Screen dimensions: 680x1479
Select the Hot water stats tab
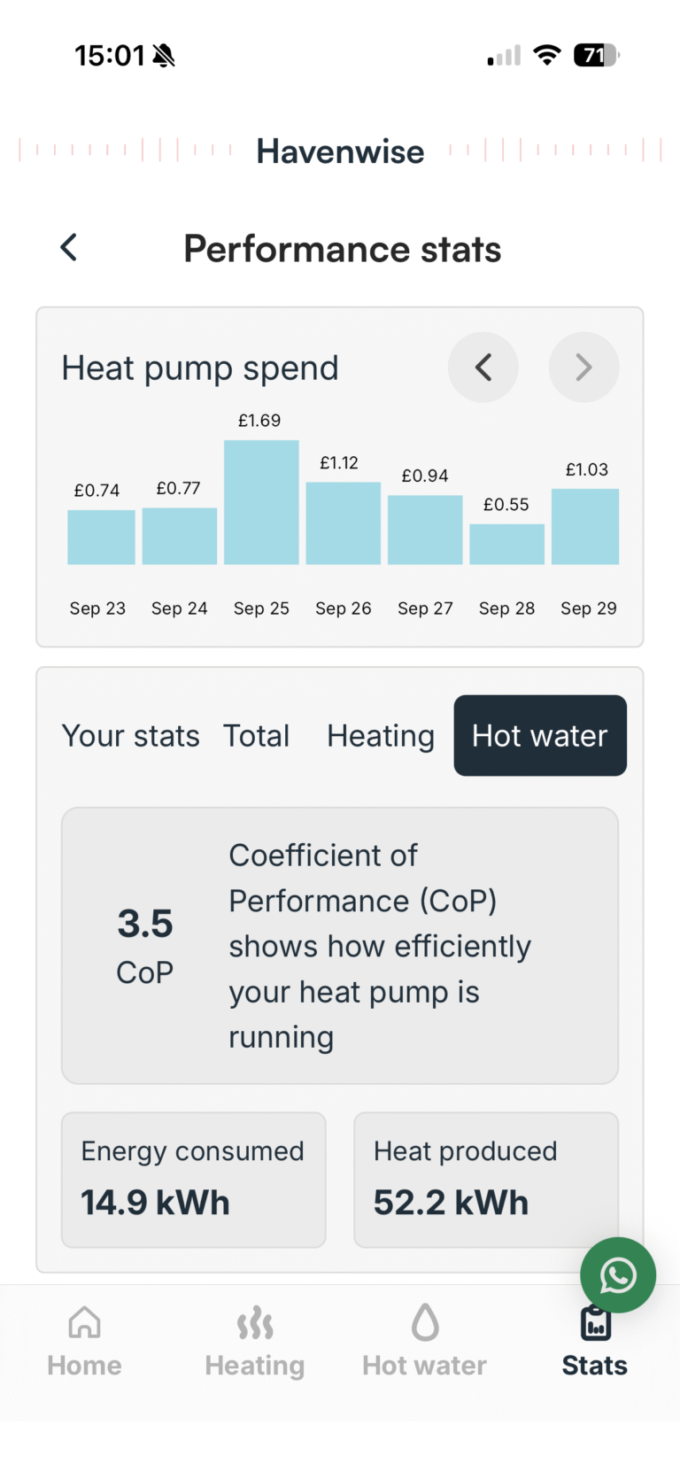click(x=540, y=736)
